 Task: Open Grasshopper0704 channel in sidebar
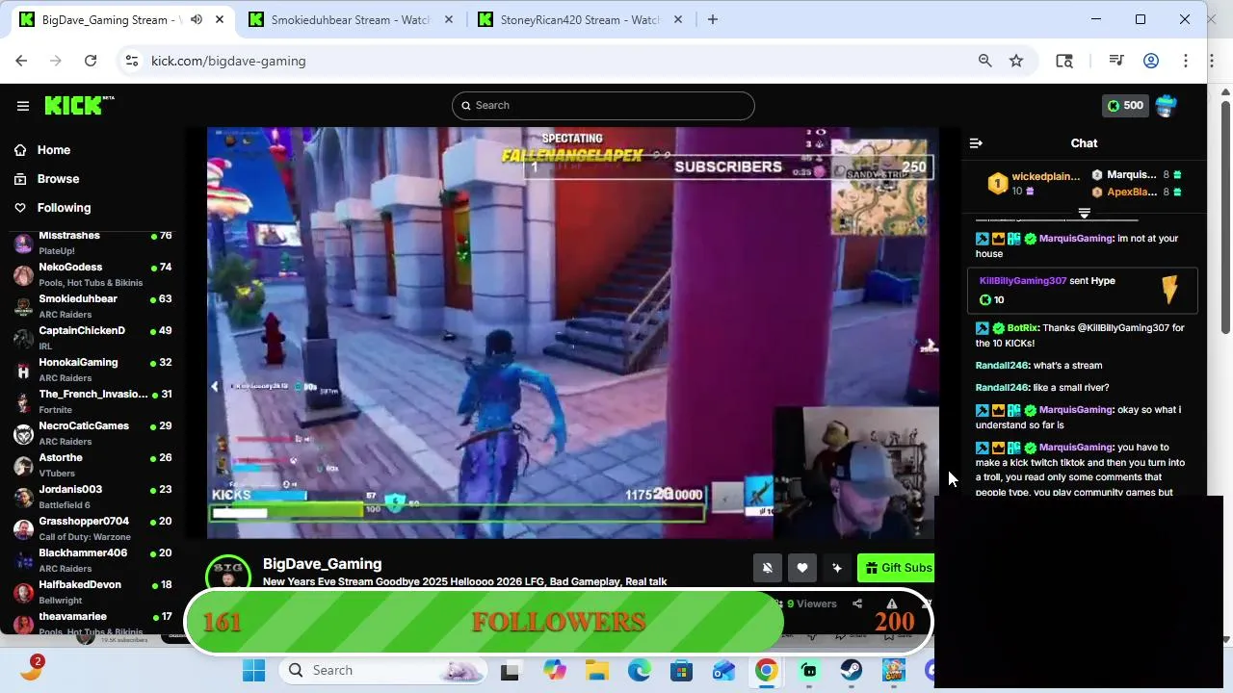click(x=92, y=528)
